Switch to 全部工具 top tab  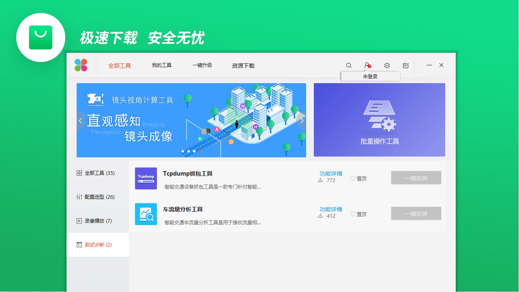click(120, 66)
